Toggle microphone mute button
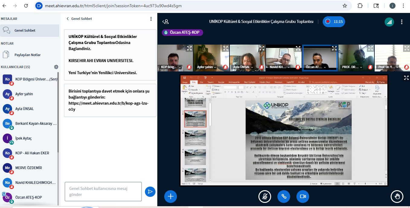Viewport: 410px width, 208px height. [x=265, y=196]
